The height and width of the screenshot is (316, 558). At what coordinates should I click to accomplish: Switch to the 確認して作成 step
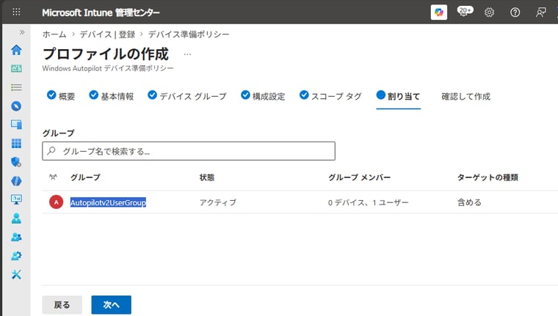(465, 96)
